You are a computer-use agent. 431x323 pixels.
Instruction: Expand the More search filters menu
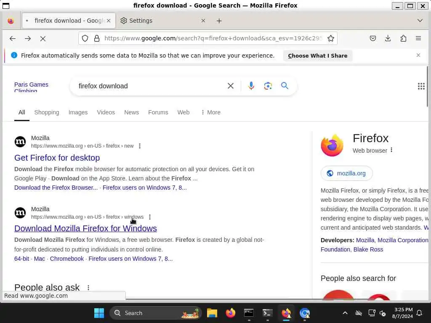(210, 112)
